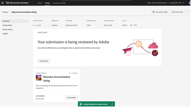Click the Listing submitted for Adobe review message
Screen dimensions: 191x107
95,104
